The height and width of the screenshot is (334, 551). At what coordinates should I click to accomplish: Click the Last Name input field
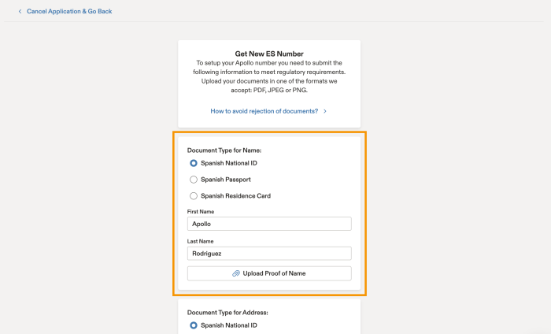click(269, 254)
